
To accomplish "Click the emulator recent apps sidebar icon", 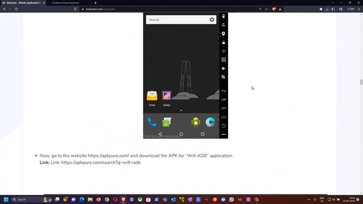I will coord(223,108).
